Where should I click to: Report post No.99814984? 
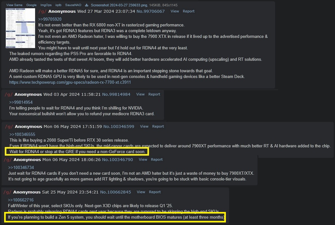(x=154, y=94)
